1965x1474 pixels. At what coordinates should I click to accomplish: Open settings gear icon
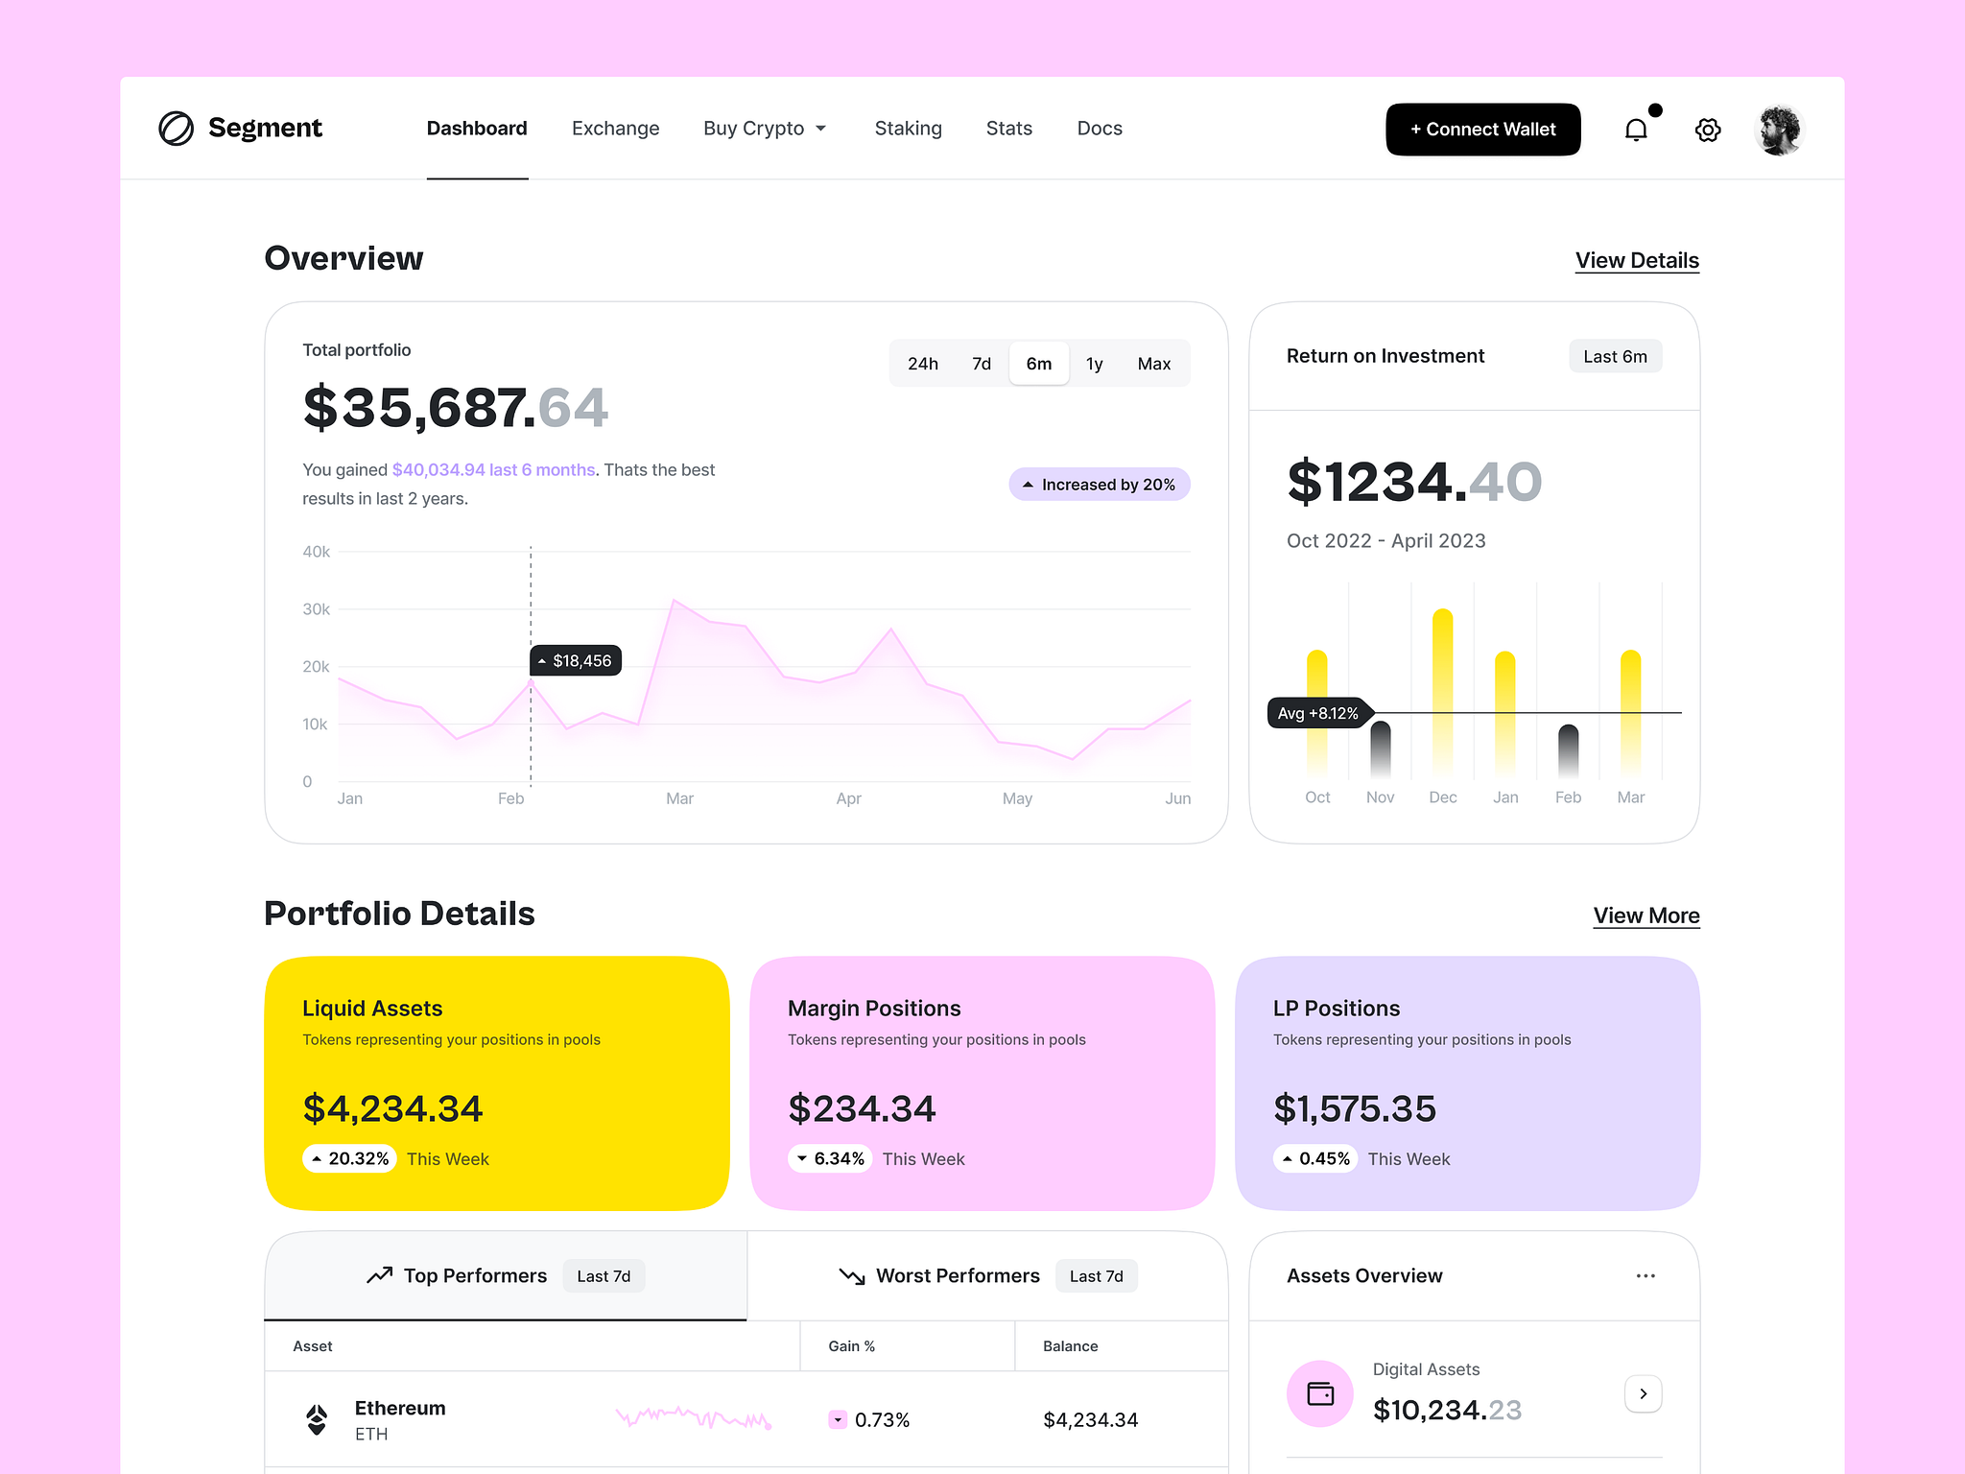click(x=1708, y=129)
